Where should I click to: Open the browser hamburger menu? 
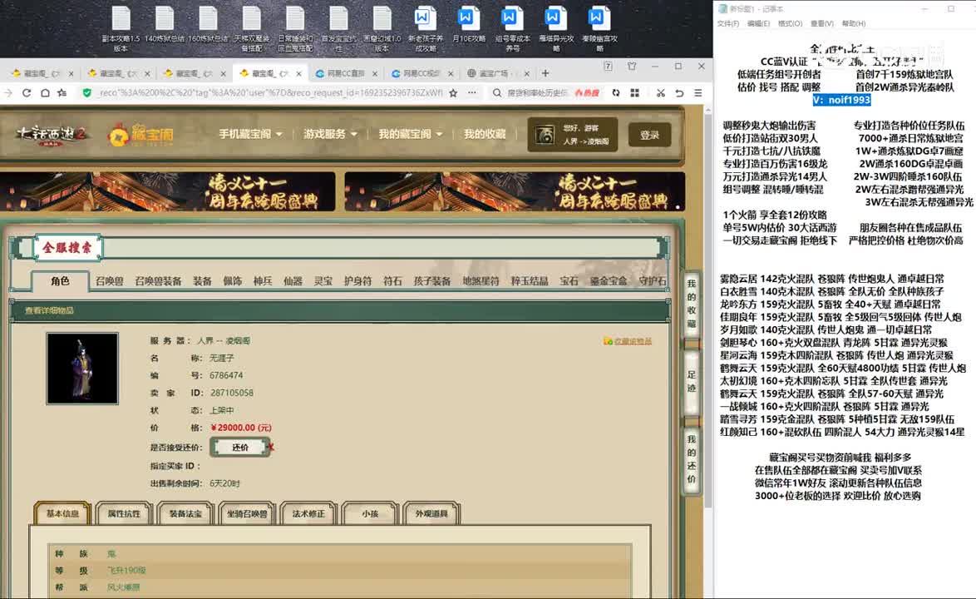[x=698, y=93]
